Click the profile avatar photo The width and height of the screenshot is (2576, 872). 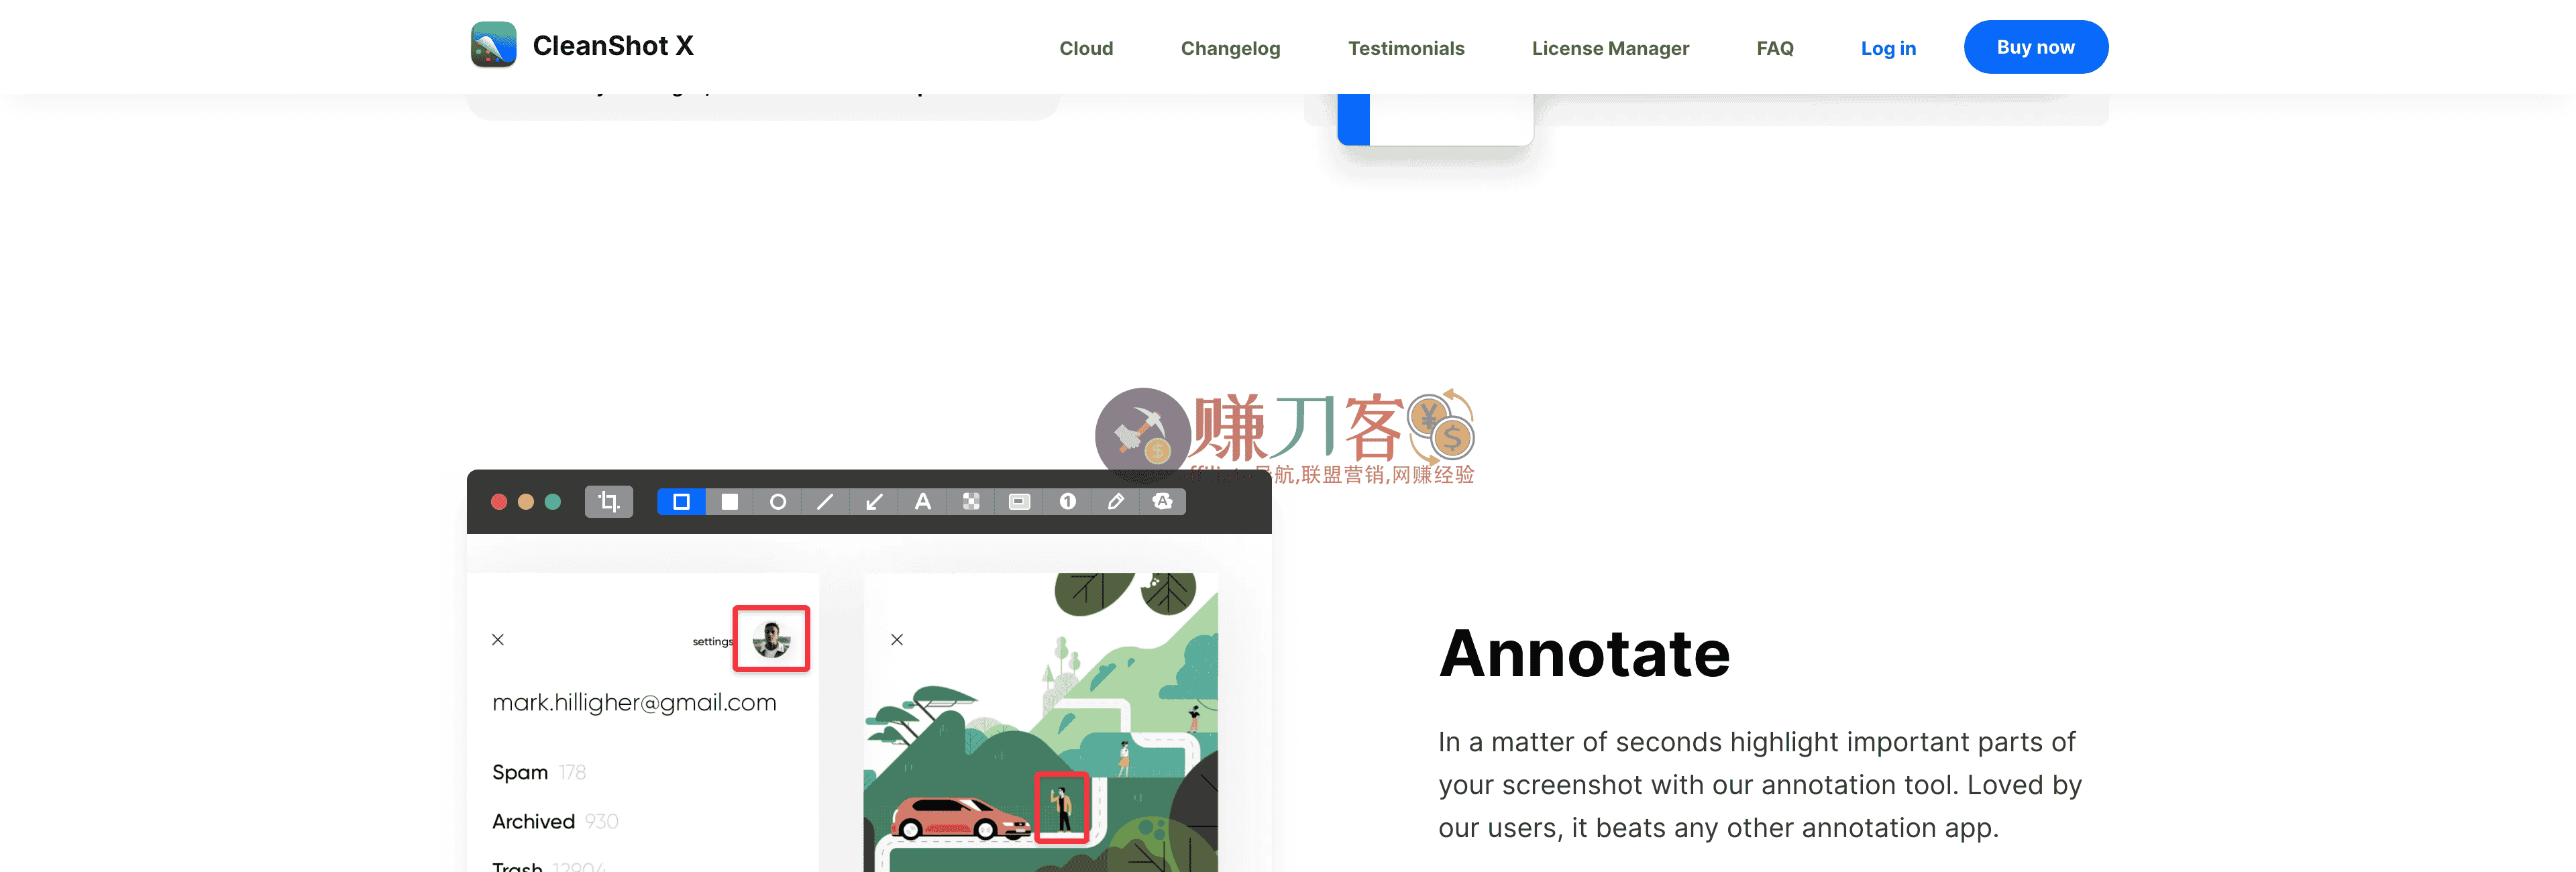click(x=771, y=638)
